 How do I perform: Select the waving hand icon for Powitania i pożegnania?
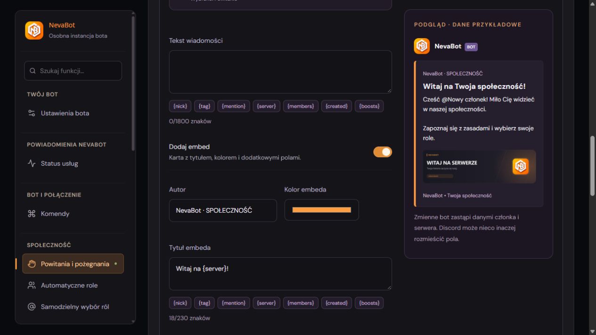[32, 264]
